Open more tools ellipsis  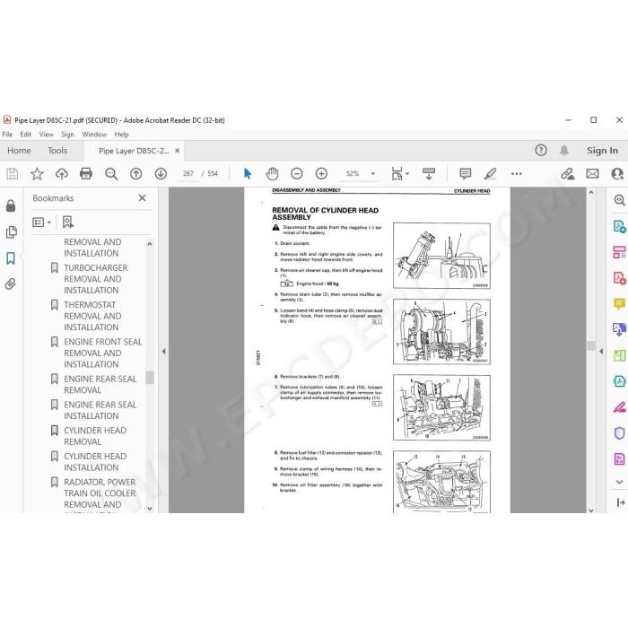(516, 173)
